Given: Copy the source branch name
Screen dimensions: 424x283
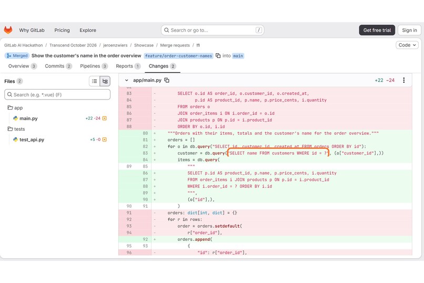Looking at the screenshot, I should 218,55.
